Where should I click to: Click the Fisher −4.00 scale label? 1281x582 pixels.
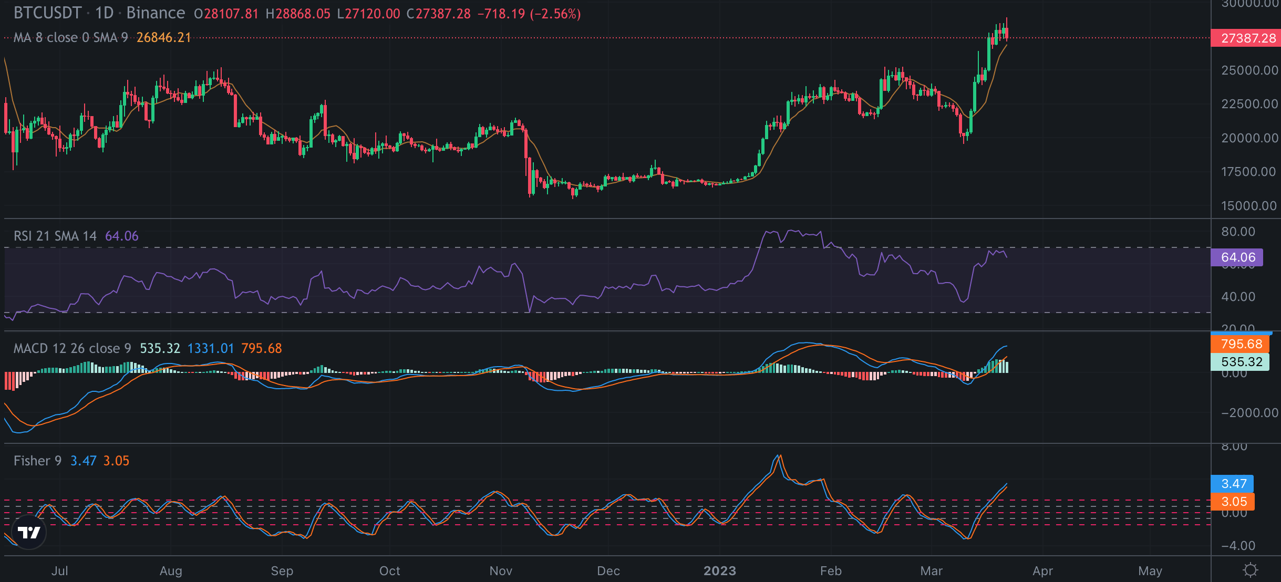coord(1238,546)
